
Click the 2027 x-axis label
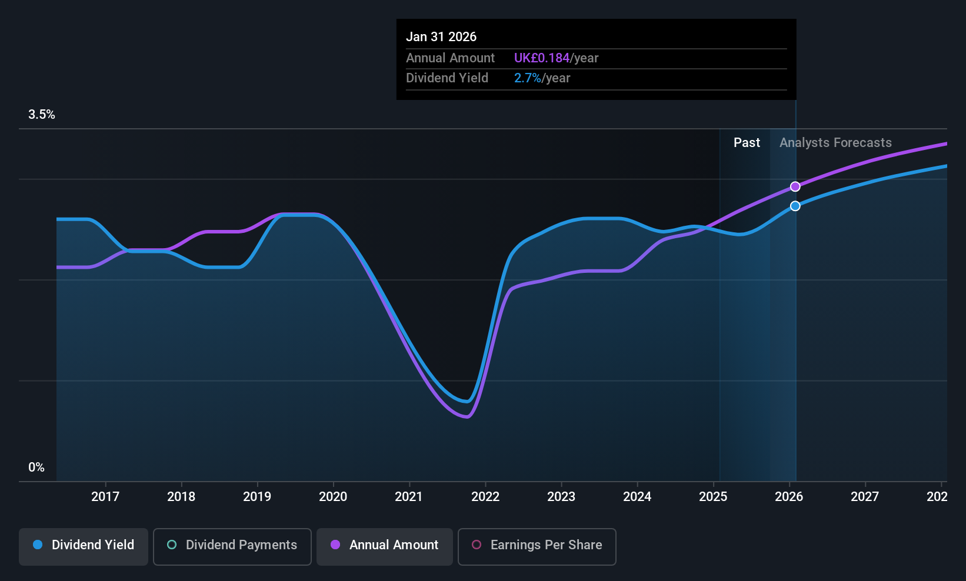click(865, 497)
